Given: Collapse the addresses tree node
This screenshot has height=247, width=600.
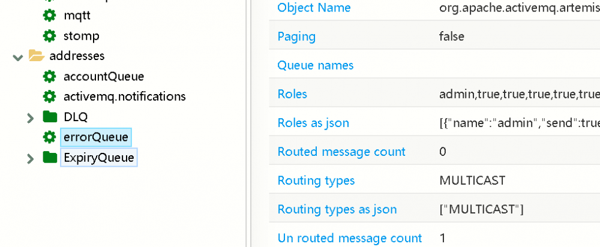Looking at the screenshot, I should [17, 56].
